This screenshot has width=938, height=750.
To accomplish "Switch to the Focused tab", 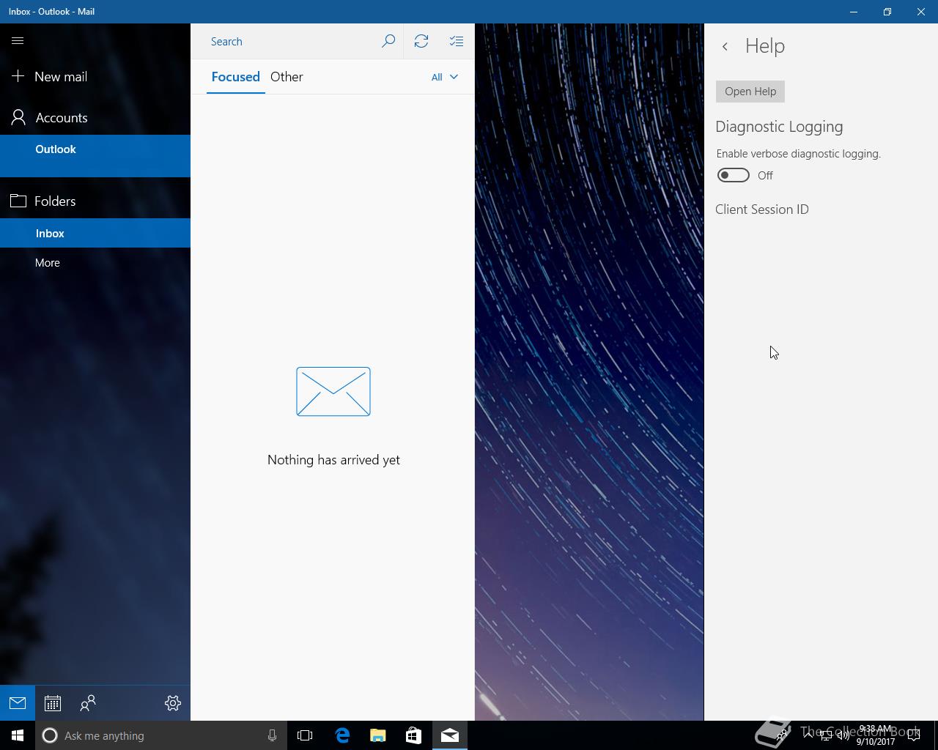I will 235,77.
